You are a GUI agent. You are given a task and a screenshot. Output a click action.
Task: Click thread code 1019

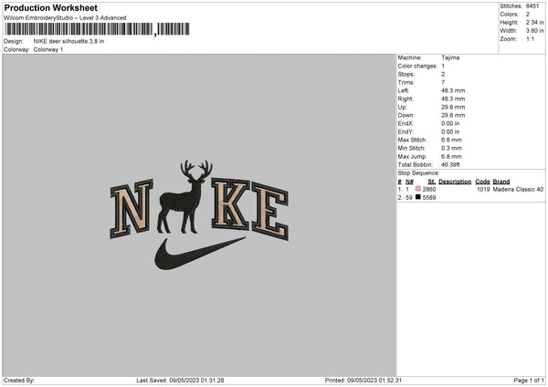[483, 189]
